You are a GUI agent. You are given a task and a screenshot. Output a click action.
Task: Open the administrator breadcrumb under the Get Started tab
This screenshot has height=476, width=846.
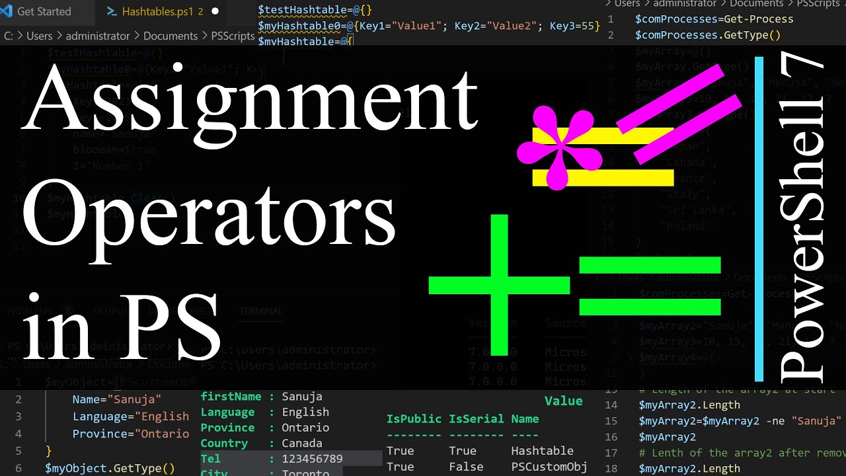tap(98, 36)
